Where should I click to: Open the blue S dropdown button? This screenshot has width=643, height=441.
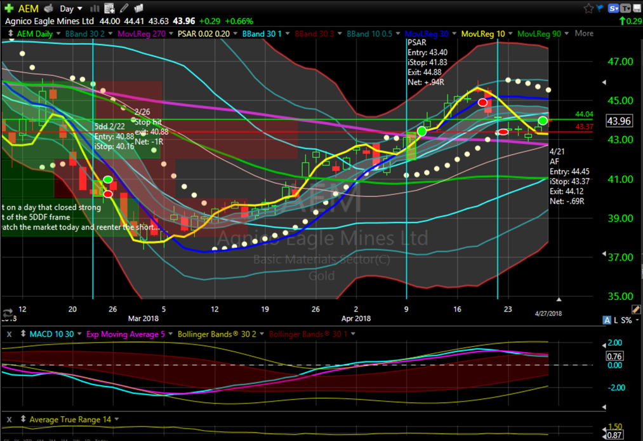pos(614,8)
